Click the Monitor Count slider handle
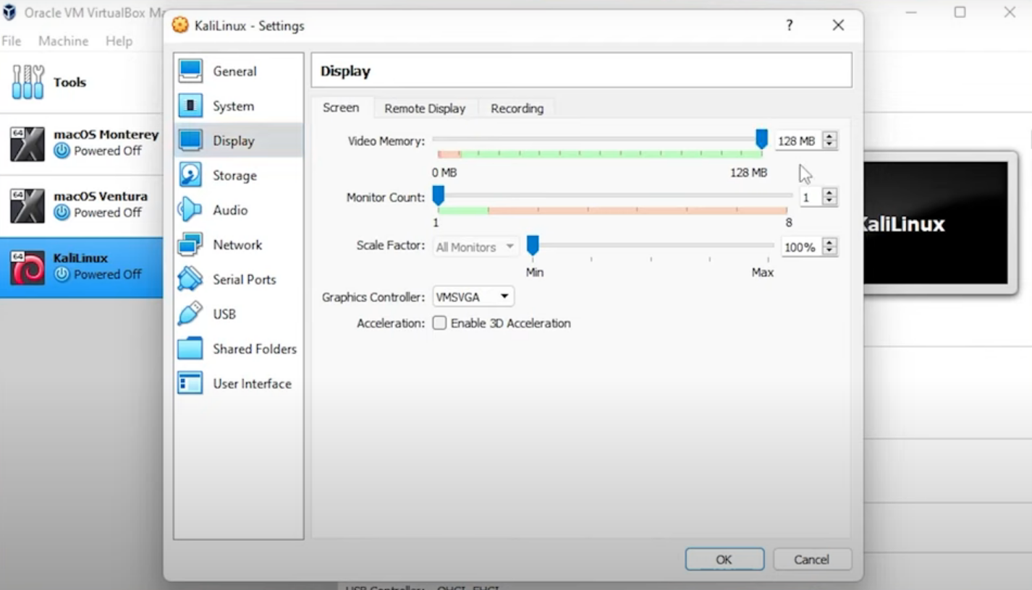 click(x=438, y=195)
